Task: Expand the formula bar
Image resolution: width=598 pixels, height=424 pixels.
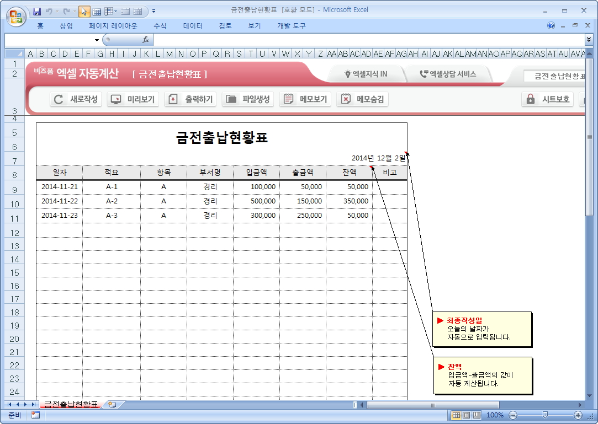Action: tap(589, 40)
